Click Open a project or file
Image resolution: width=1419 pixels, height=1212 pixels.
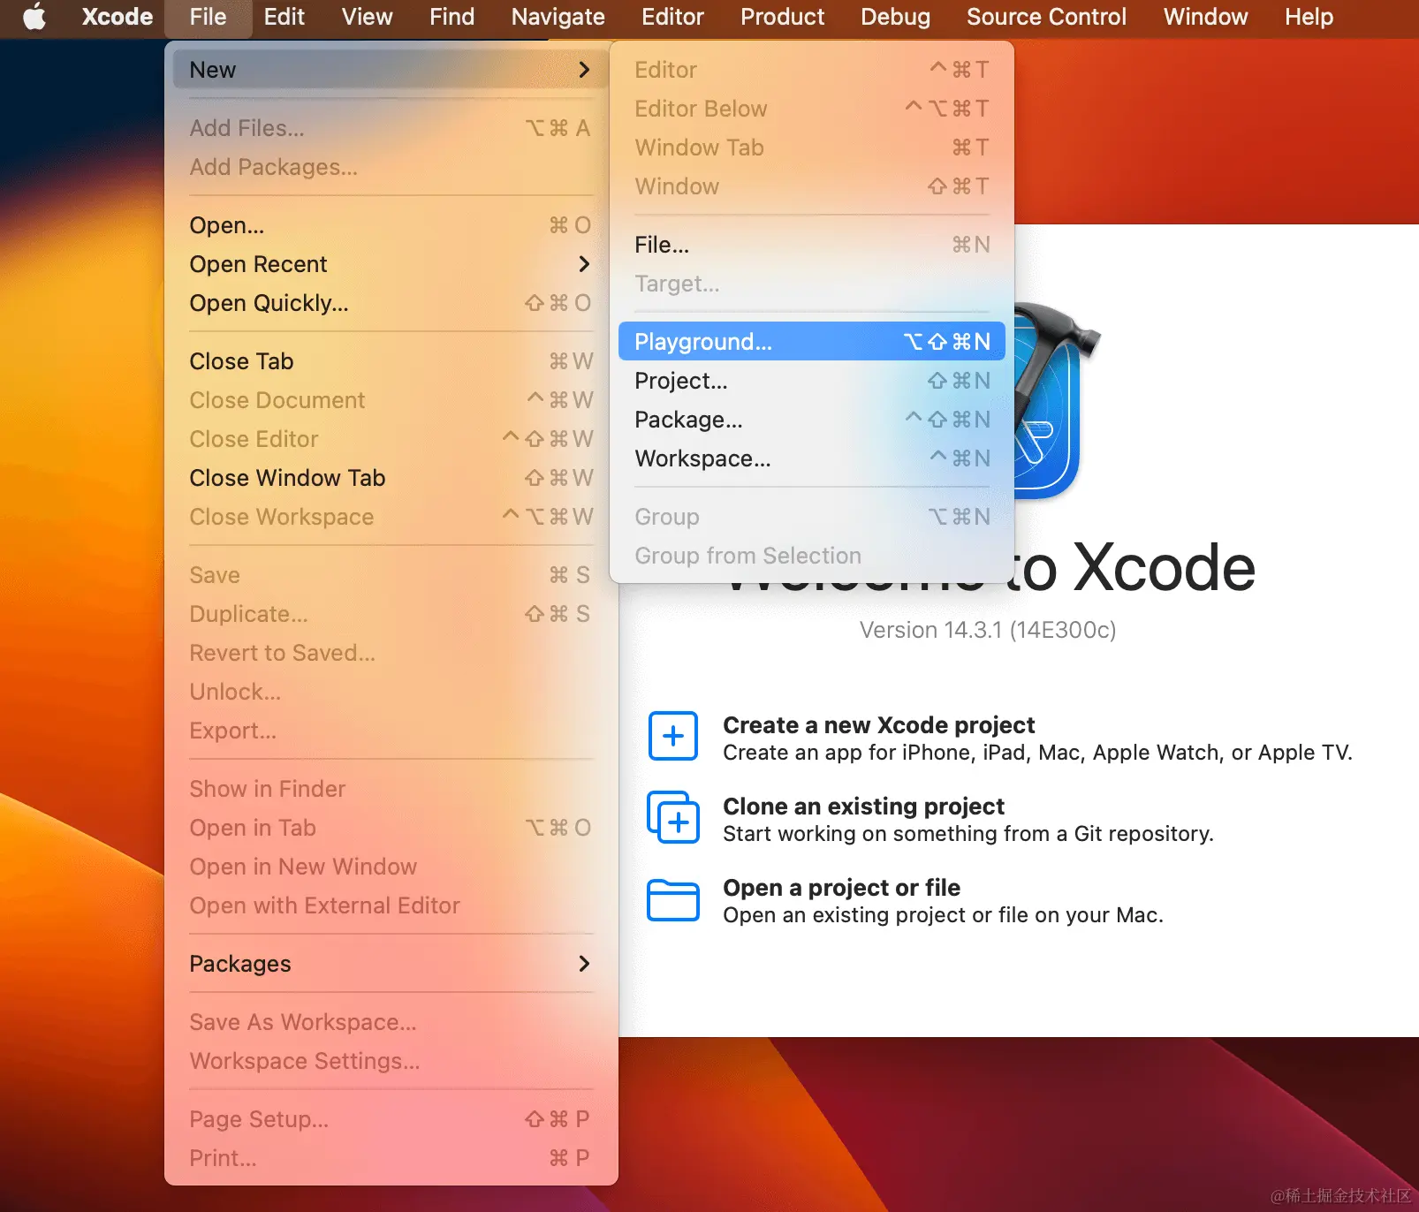click(842, 888)
